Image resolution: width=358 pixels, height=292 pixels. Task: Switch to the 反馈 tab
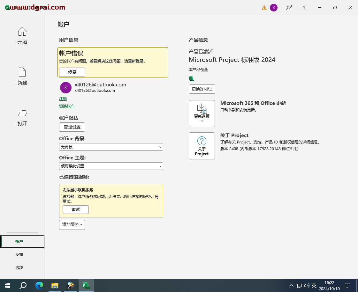(19, 254)
